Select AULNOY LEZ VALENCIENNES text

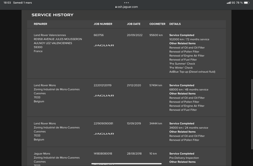point(53,43)
